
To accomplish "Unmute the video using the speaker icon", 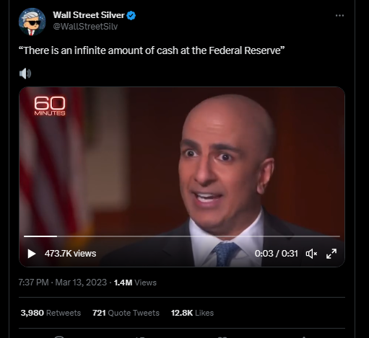I will pos(311,254).
